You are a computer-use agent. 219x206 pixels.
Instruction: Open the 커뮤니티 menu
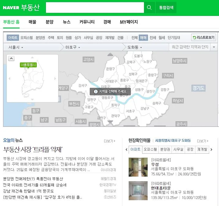[87, 22]
